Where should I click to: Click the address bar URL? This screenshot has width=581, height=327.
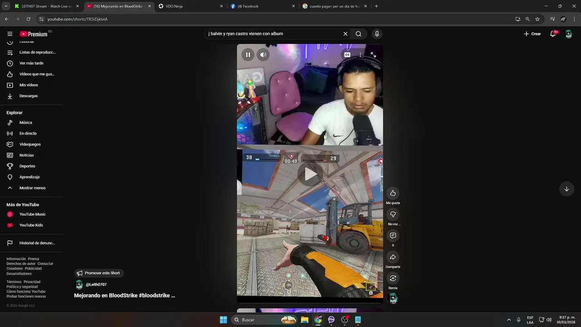pos(78,19)
